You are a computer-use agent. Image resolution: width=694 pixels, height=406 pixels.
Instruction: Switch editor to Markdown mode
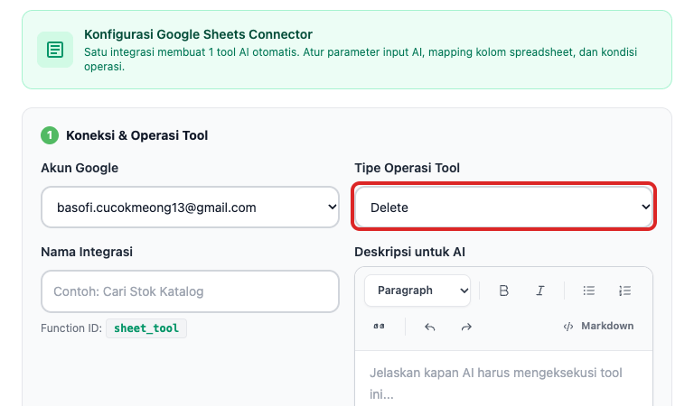click(598, 326)
